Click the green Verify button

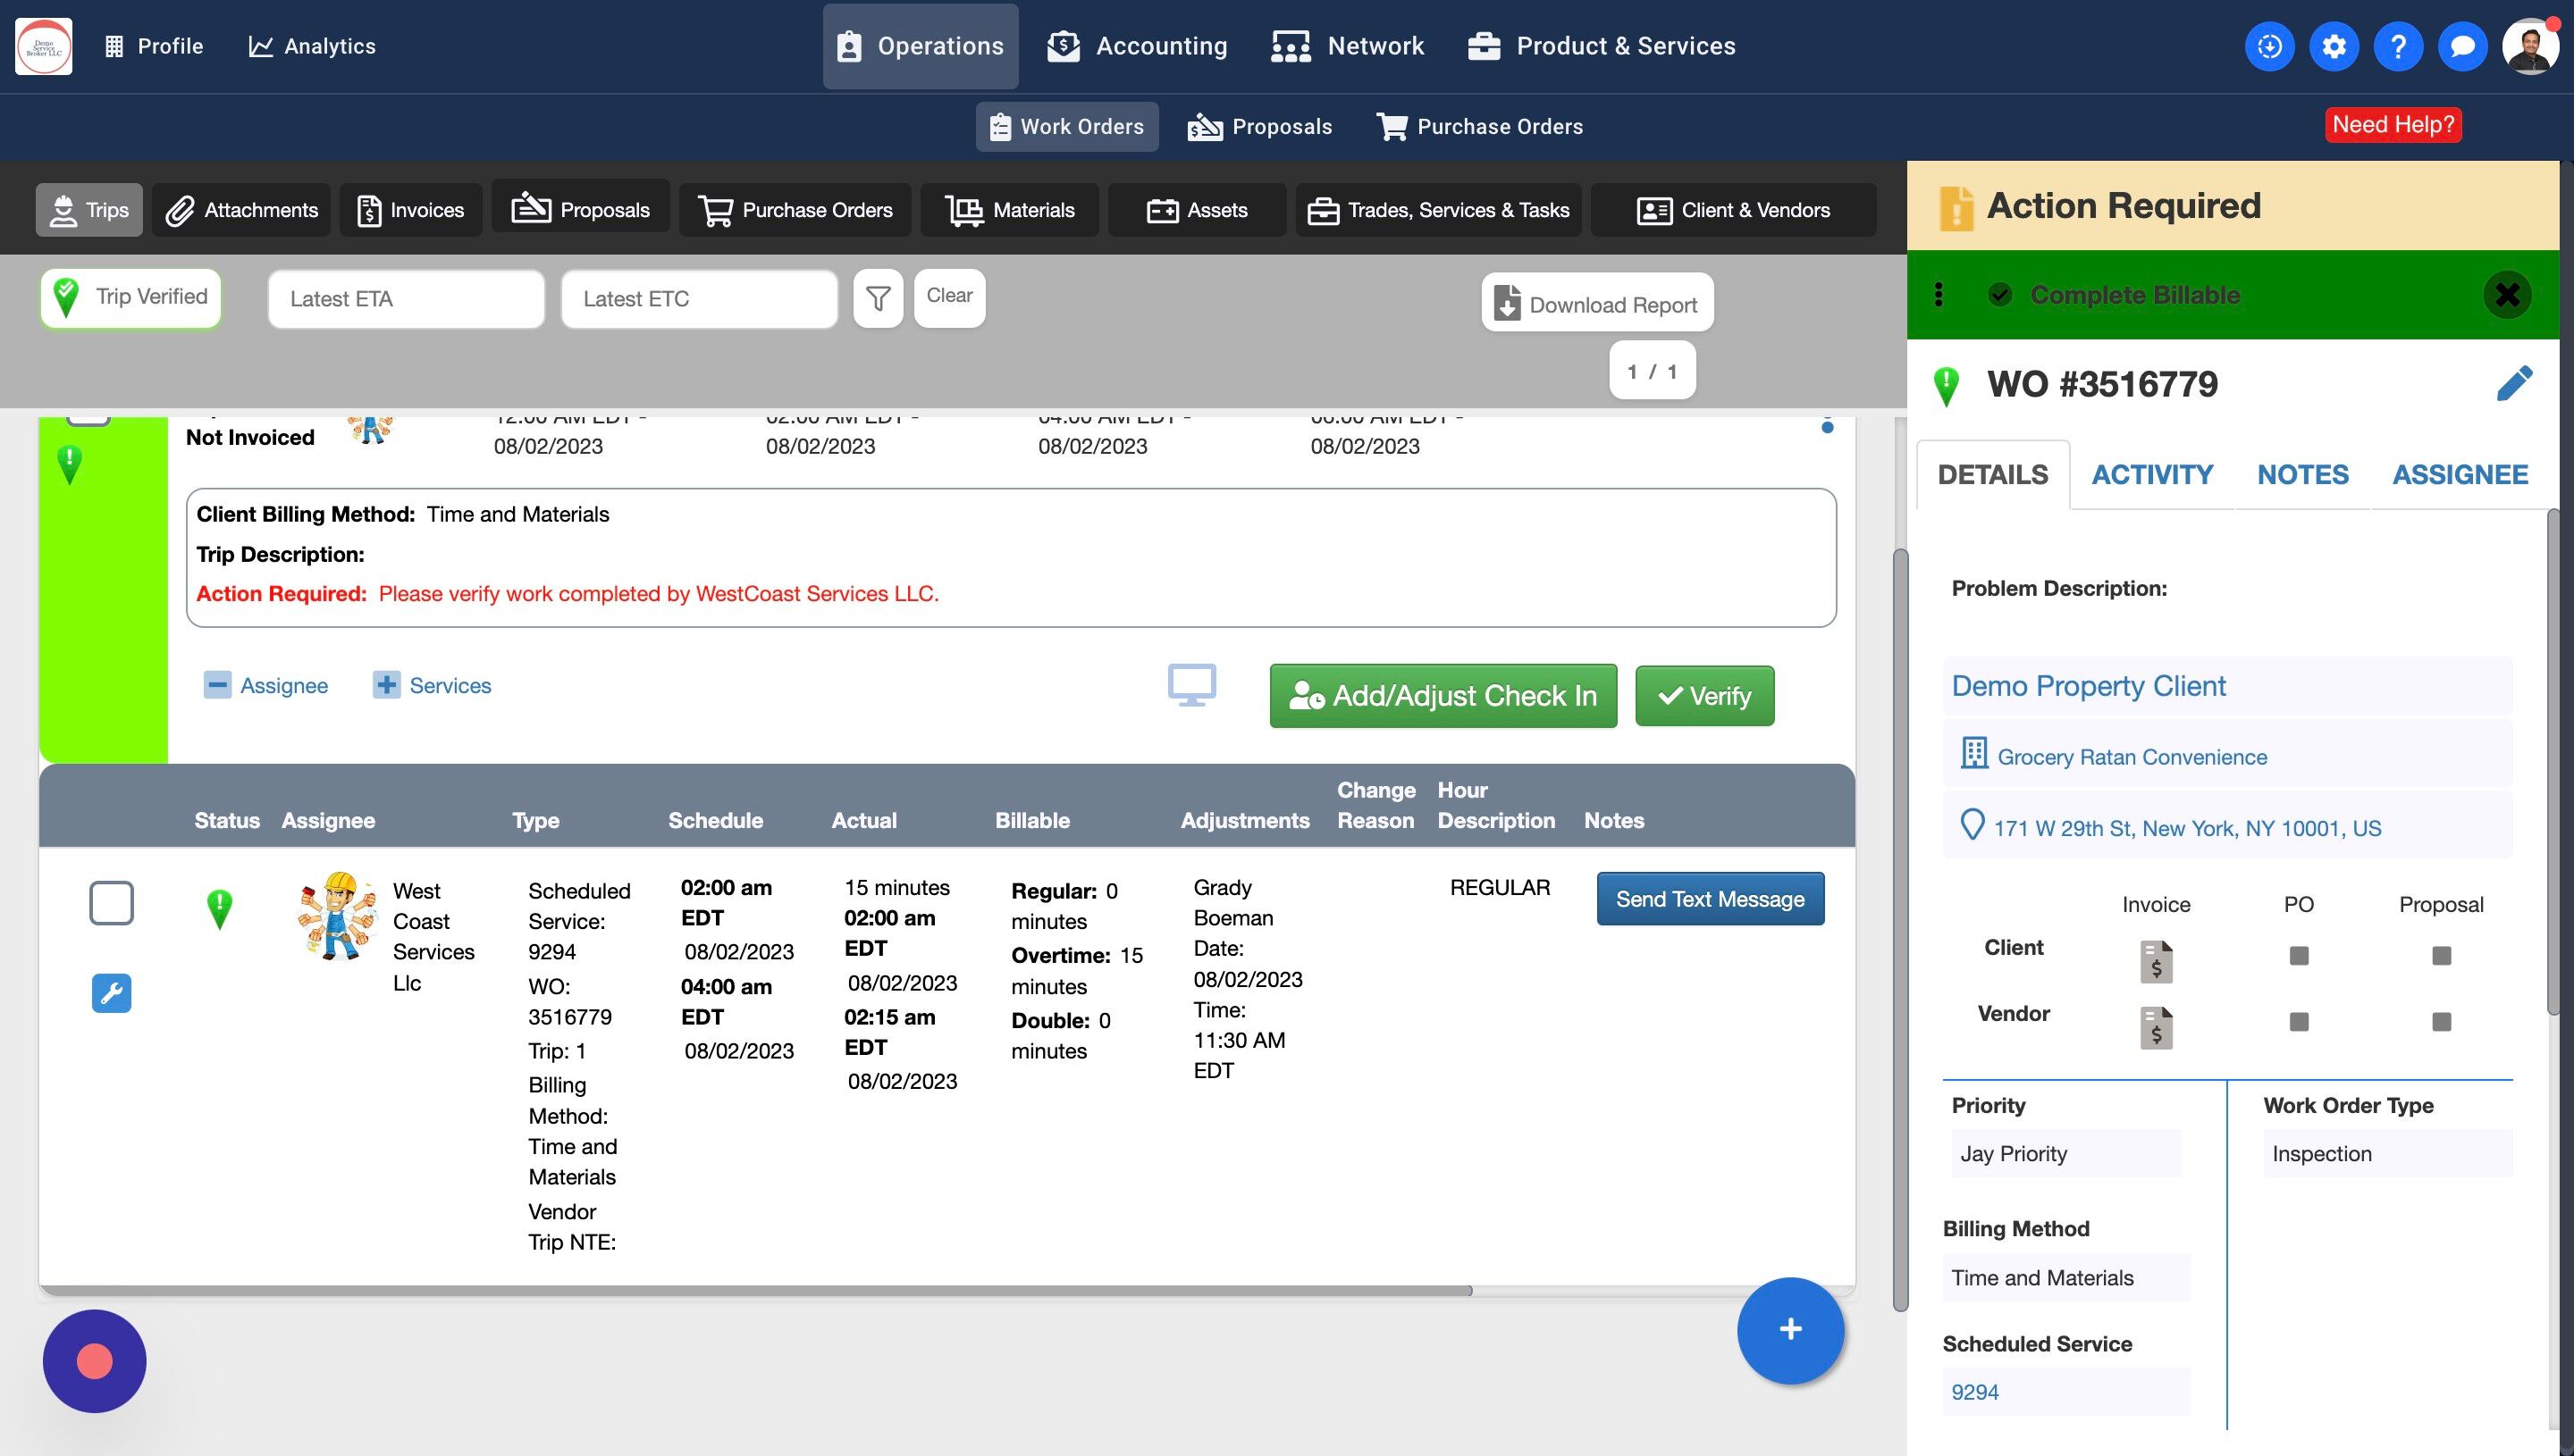click(1703, 696)
